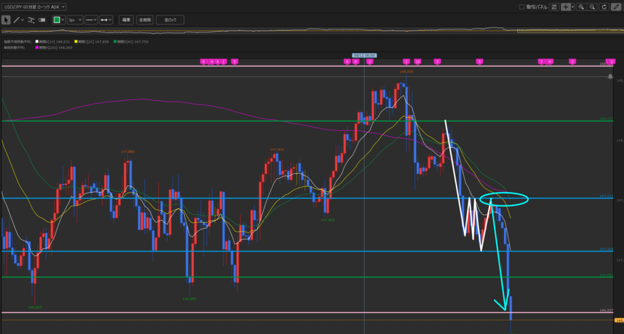Click the 全削除 button

[145, 20]
